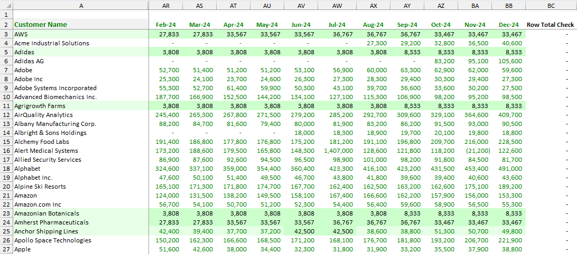Select the Amherst Pharmaceuticals cell

point(81,222)
